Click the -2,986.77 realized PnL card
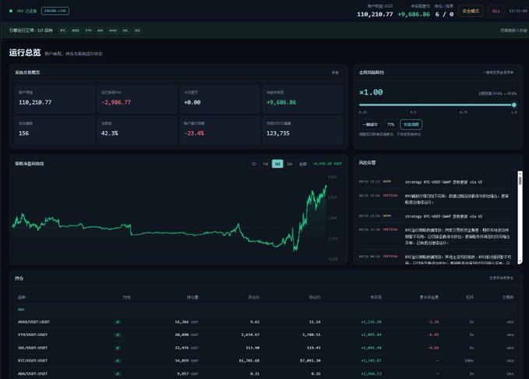This screenshot has height=379, width=529. (x=137, y=98)
